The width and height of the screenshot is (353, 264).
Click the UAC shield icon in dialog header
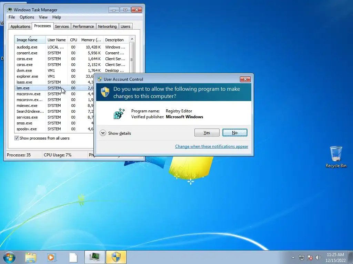[105, 92]
